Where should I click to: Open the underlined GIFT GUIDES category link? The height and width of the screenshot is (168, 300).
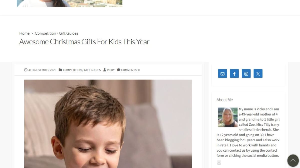coord(92,70)
